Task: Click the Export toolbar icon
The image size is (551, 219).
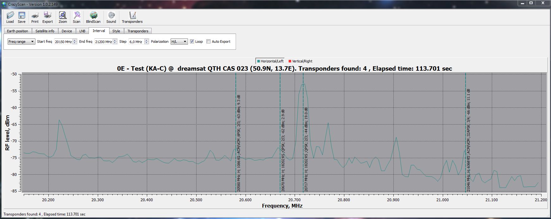Action: point(47,15)
